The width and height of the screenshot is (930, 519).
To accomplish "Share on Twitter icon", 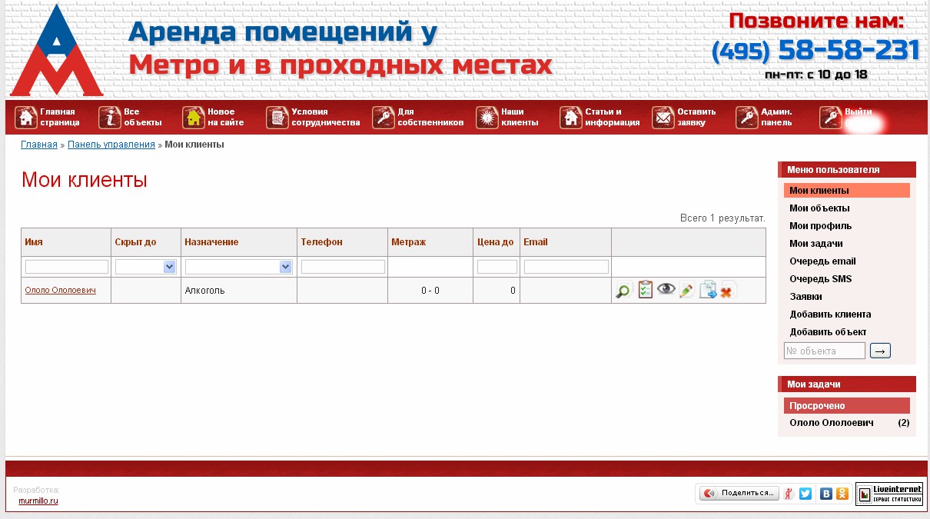I will [x=805, y=494].
